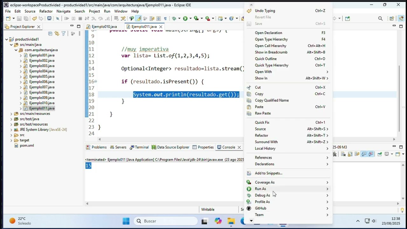Viewport: 407px width, 229px height.
Task: Click the Undo arrow toolbar icon
Action: (x=34, y=18)
